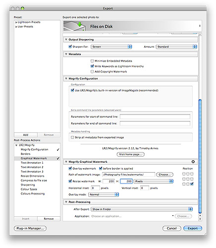
Task: Select Borders in Post-Process Actions list
Action: tap(26, 154)
